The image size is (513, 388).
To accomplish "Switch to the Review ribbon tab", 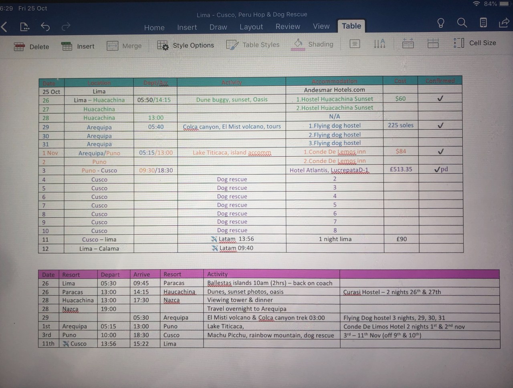I will (x=287, y=26).
